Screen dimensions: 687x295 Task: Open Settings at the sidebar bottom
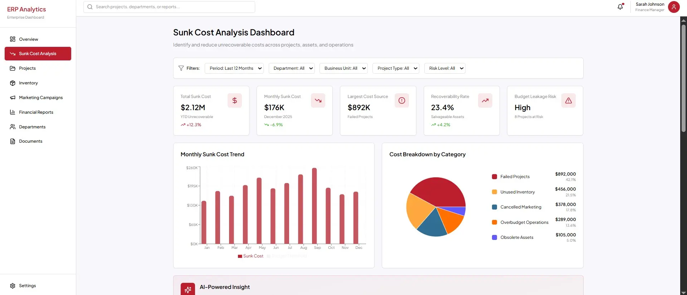click(27, 286)
